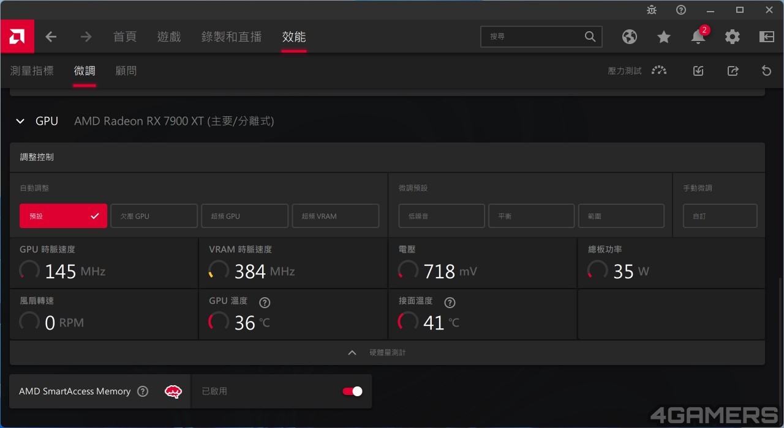Show help for 接面溫度
Viewport: 784px width, 428px height.
point(450,302)
